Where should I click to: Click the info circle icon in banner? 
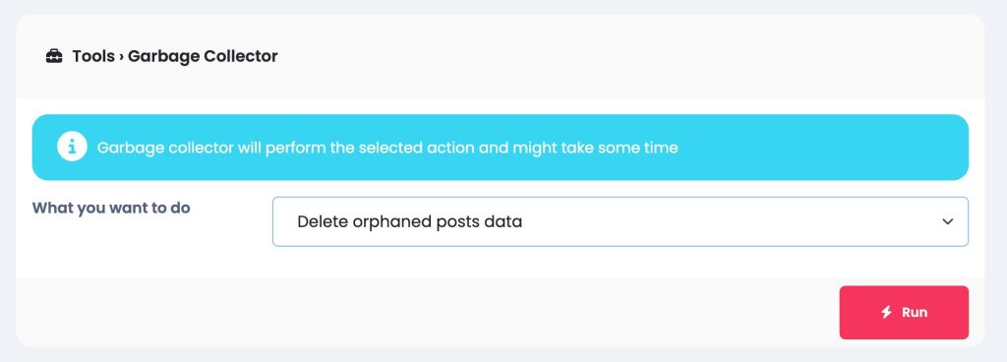tap(72, 147)
